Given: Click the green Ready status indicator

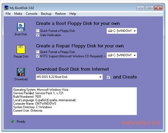Looking at the screenshot, I should click(x=12, y=121).
